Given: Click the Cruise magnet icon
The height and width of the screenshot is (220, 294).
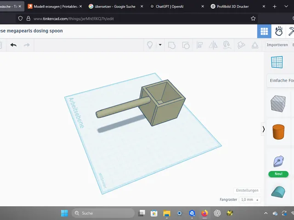Looking at the screenshot, I should (226, 45).
